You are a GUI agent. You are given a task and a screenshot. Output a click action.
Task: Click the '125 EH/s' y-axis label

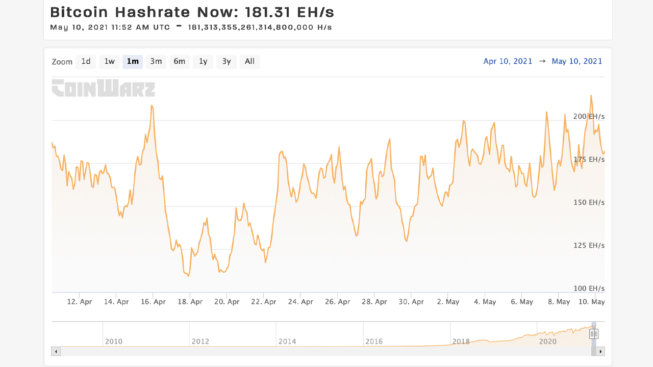tap(589, 245)
